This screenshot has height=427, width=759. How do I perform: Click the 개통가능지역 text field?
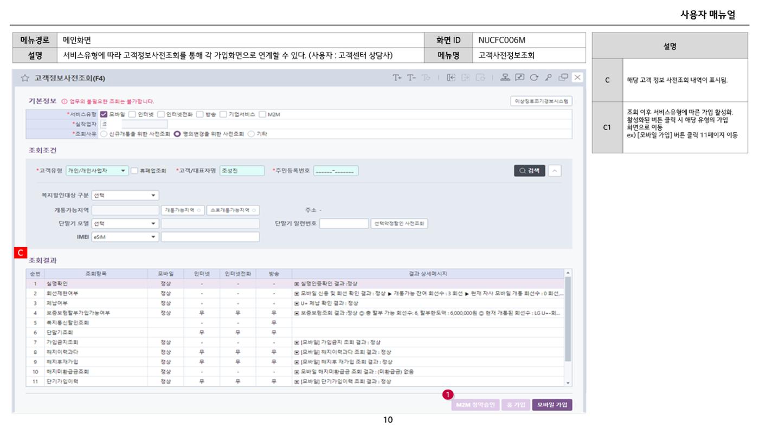(125, 210)
